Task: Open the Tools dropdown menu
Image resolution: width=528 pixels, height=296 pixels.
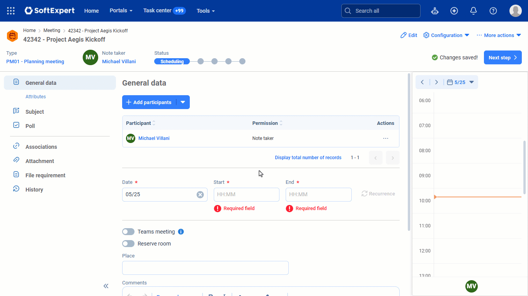Action: click(206, 11)
